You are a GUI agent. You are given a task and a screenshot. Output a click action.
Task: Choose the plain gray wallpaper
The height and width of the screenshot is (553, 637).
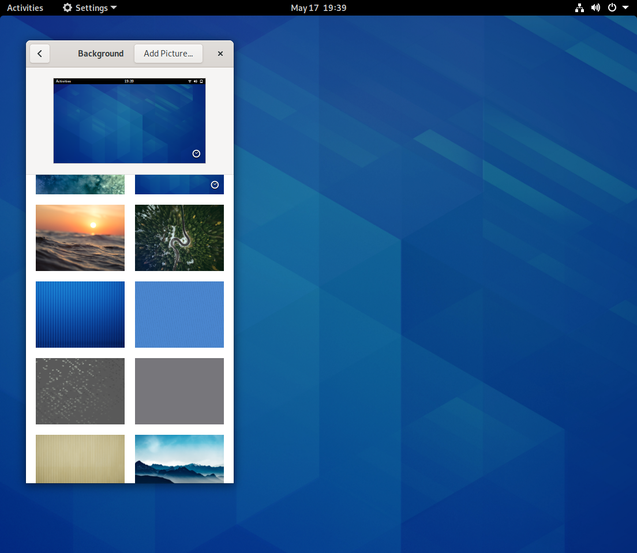click(179, 391)
